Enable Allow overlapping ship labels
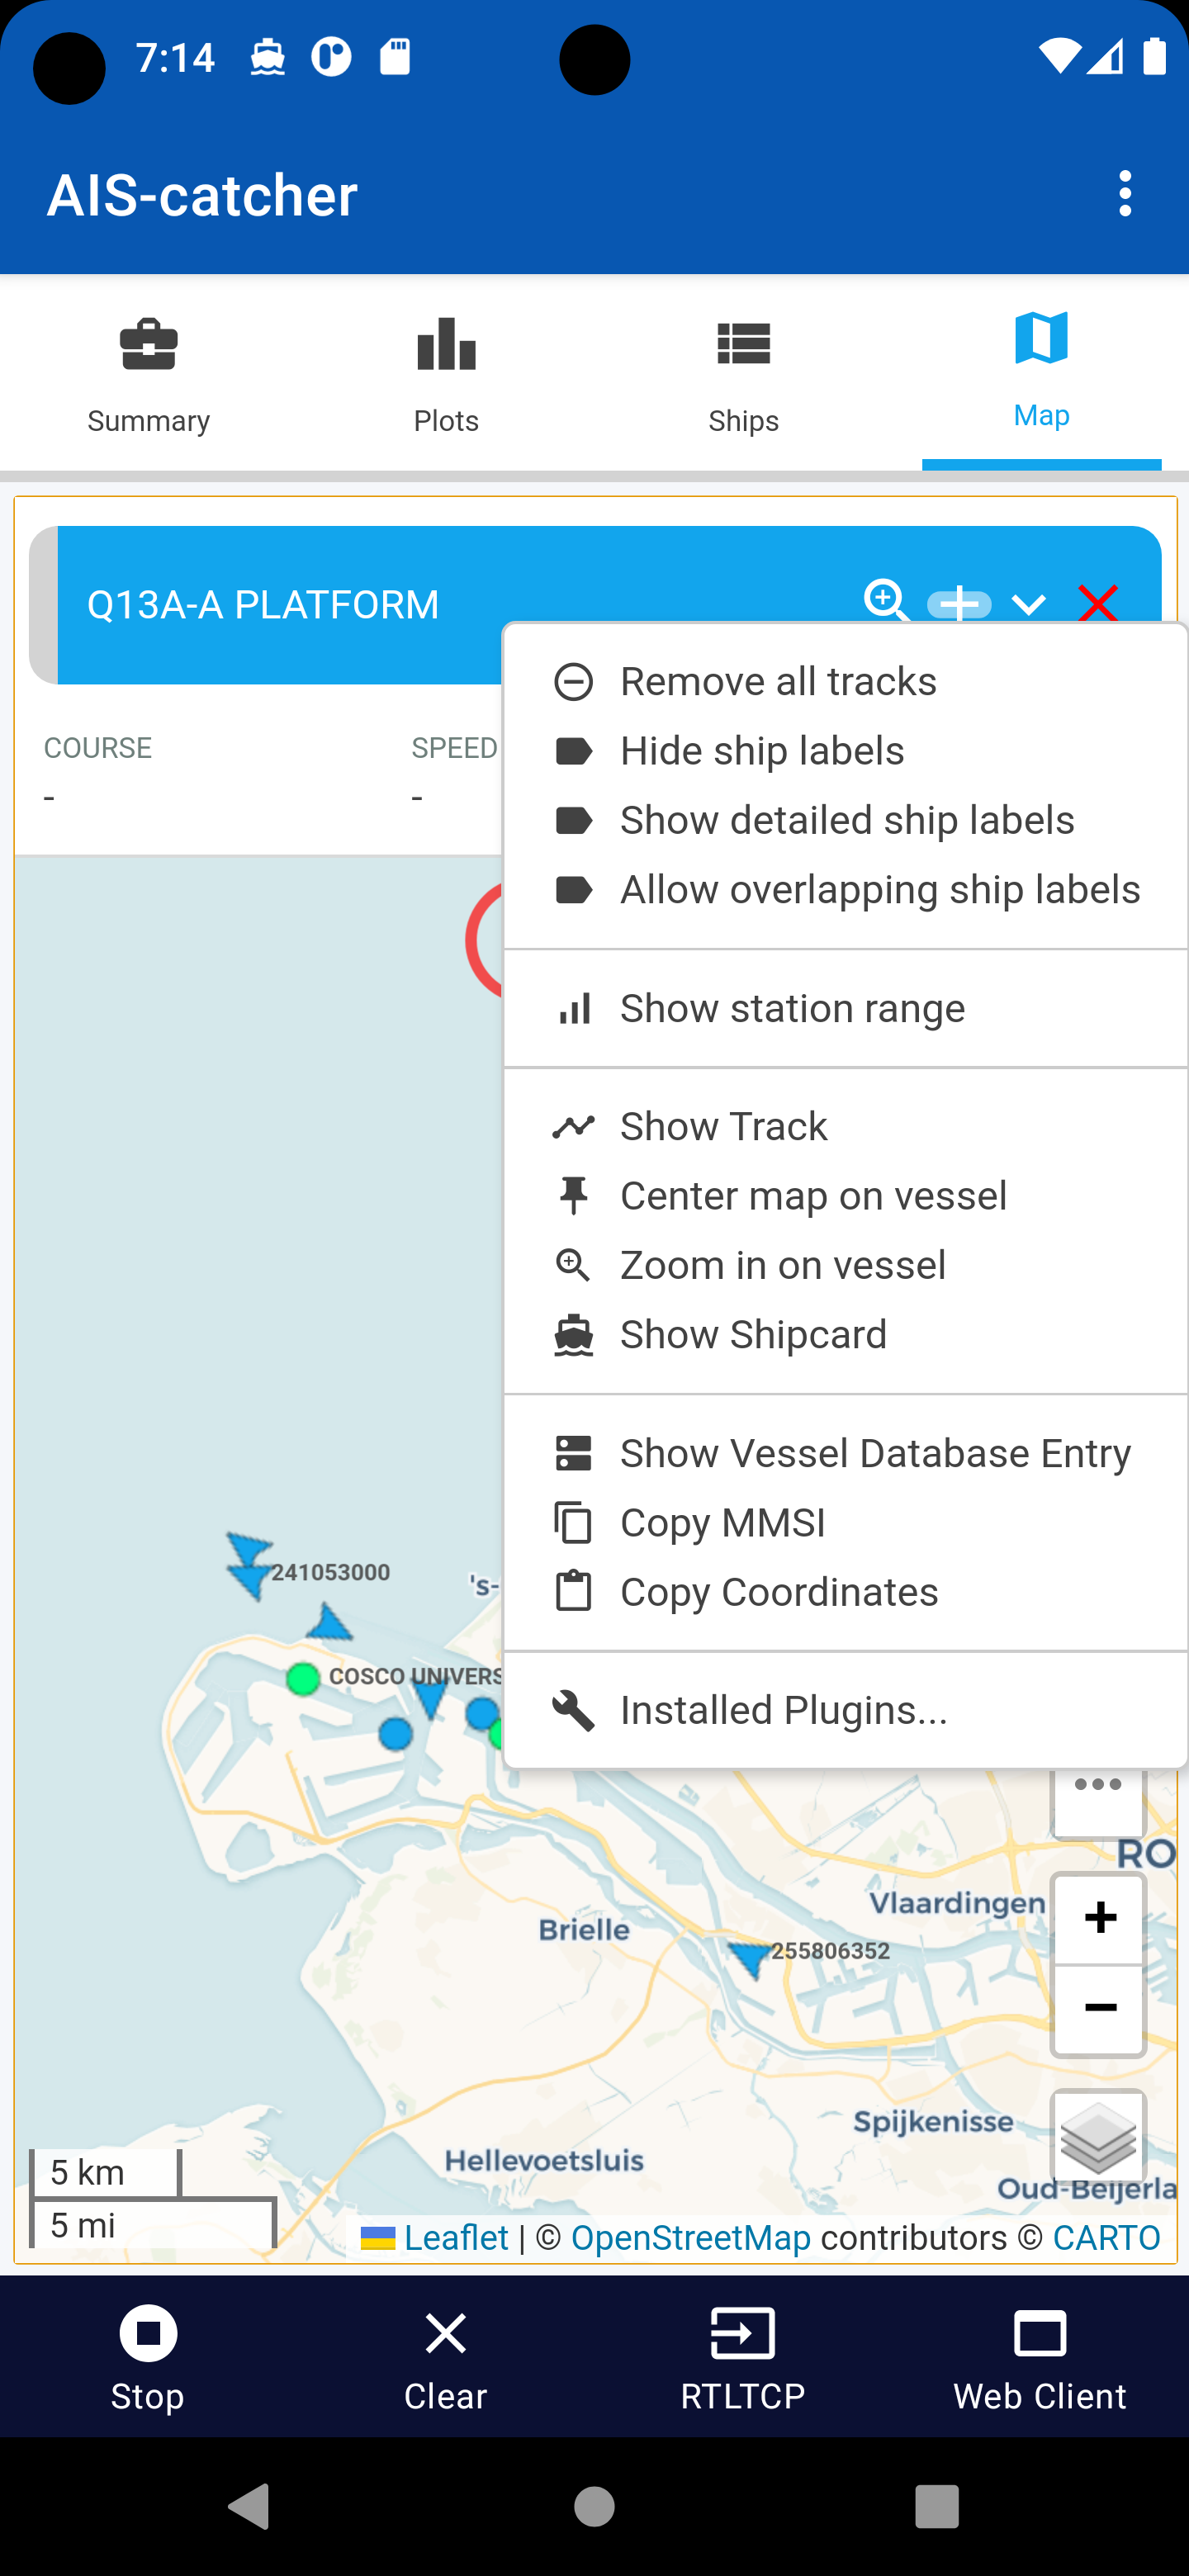 tap(879, 888)
